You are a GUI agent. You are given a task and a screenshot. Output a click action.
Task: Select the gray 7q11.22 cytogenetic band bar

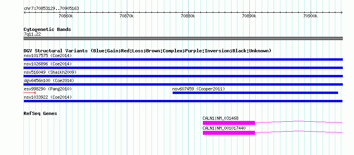pos(183,38)
